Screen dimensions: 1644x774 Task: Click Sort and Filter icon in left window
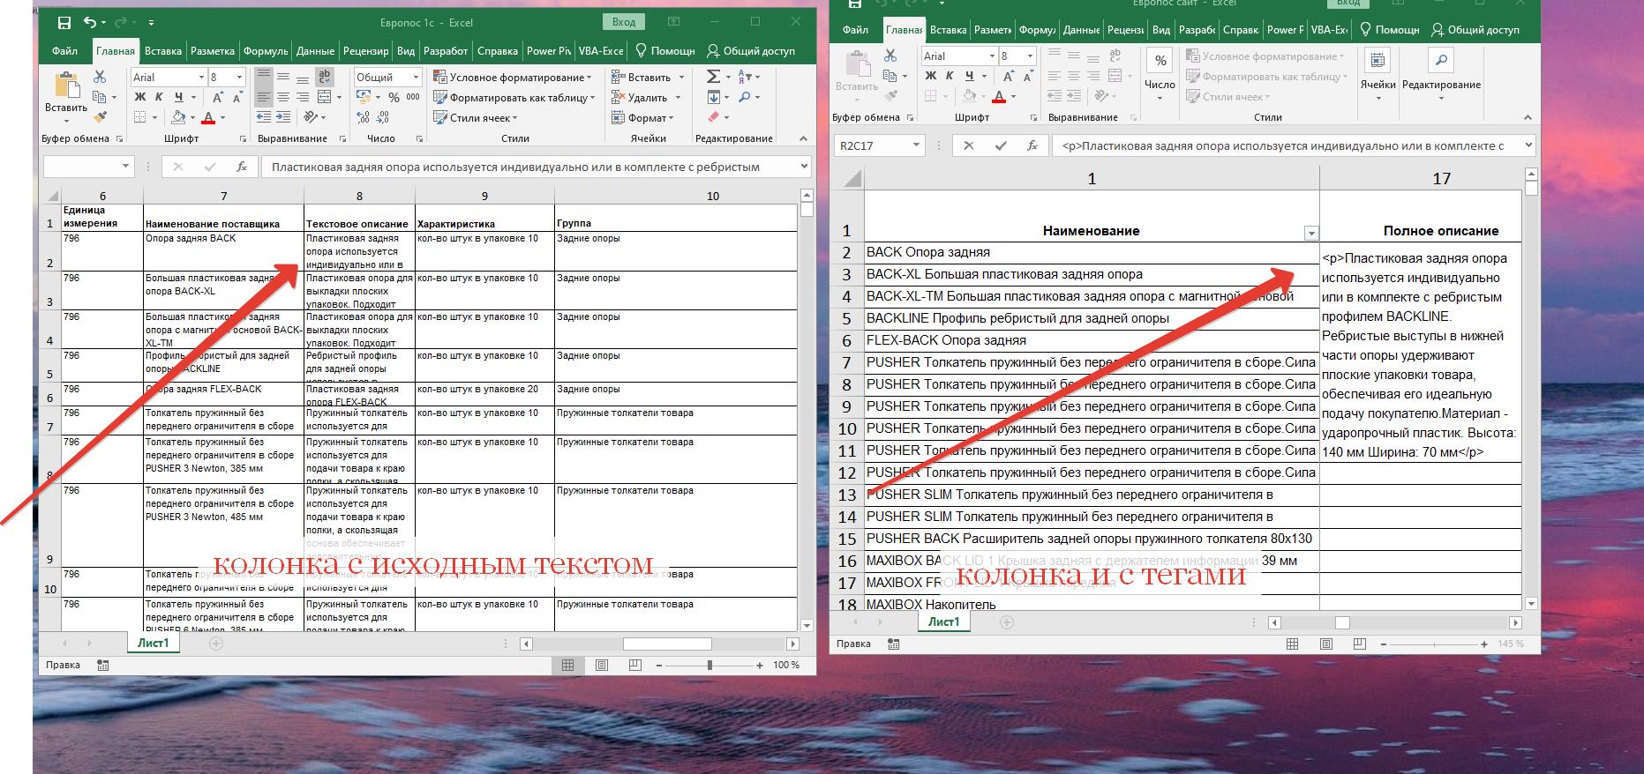coord(745,77)
